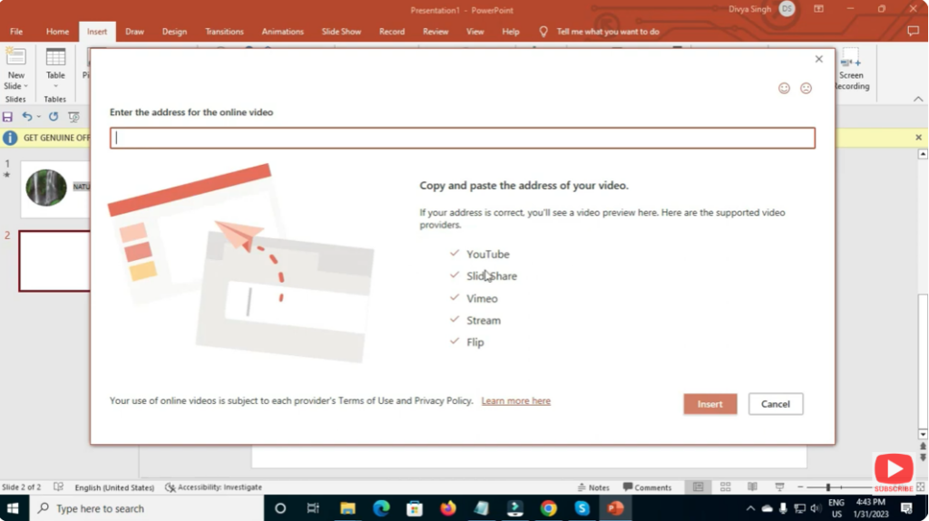Click the Insert button in dialog

[x=709, y=404]
